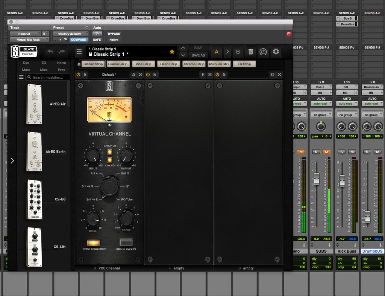Open the Rimshot track selector dropdown

point(26,34)
